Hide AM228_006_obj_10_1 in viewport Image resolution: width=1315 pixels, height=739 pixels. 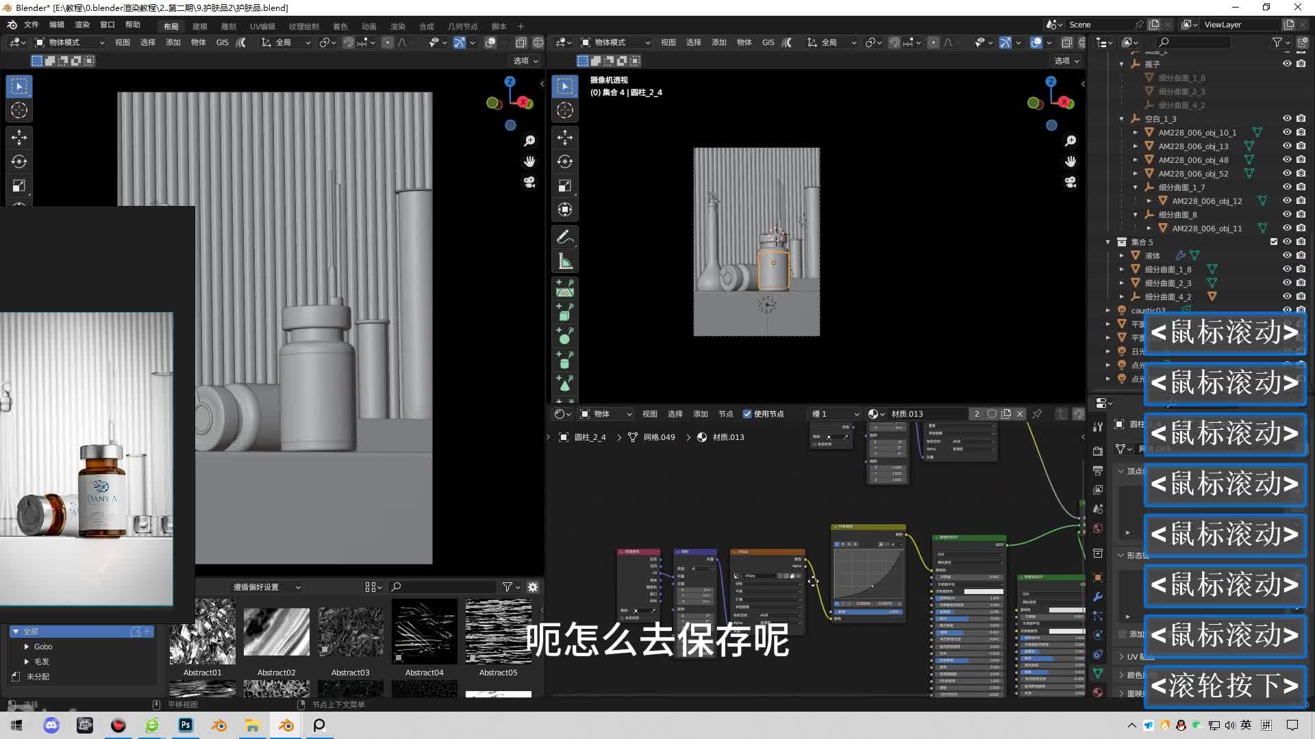click(1287, 132)
